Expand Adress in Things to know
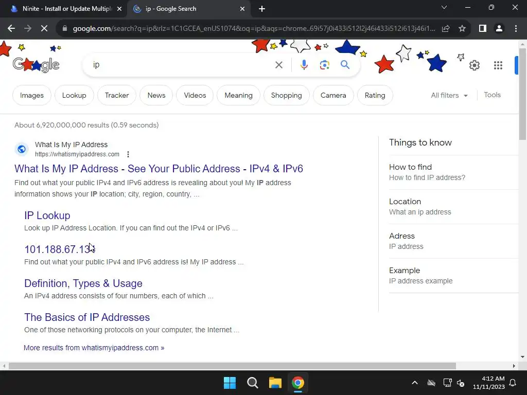This screenshot has width=527, height=395. click(x=454, y=241)
